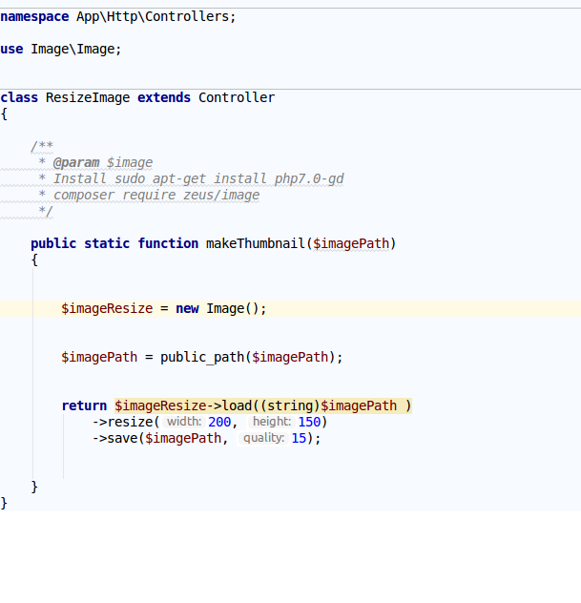This screenshot has width=581, height=603.
Task: Click the 'width:' parameter hint
Action: point(184,422)
